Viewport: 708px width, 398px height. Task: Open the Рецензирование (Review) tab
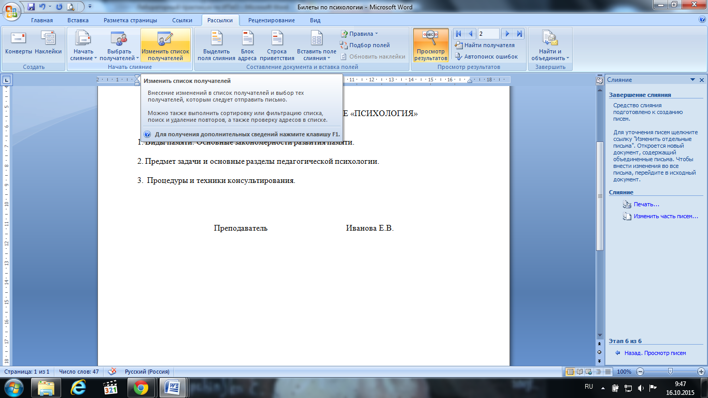[271, 20]
